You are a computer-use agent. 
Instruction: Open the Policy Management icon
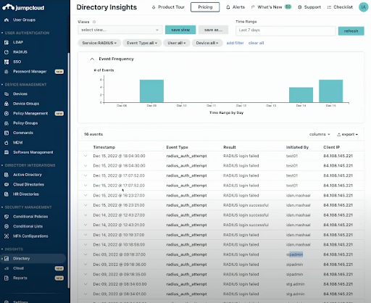click(x=7, y=113)
